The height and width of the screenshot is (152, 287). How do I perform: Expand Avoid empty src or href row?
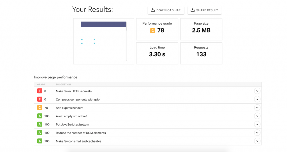point(257,116)
